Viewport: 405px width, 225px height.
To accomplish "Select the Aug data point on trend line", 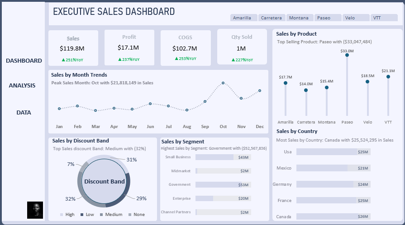I will tap(187, 110).
